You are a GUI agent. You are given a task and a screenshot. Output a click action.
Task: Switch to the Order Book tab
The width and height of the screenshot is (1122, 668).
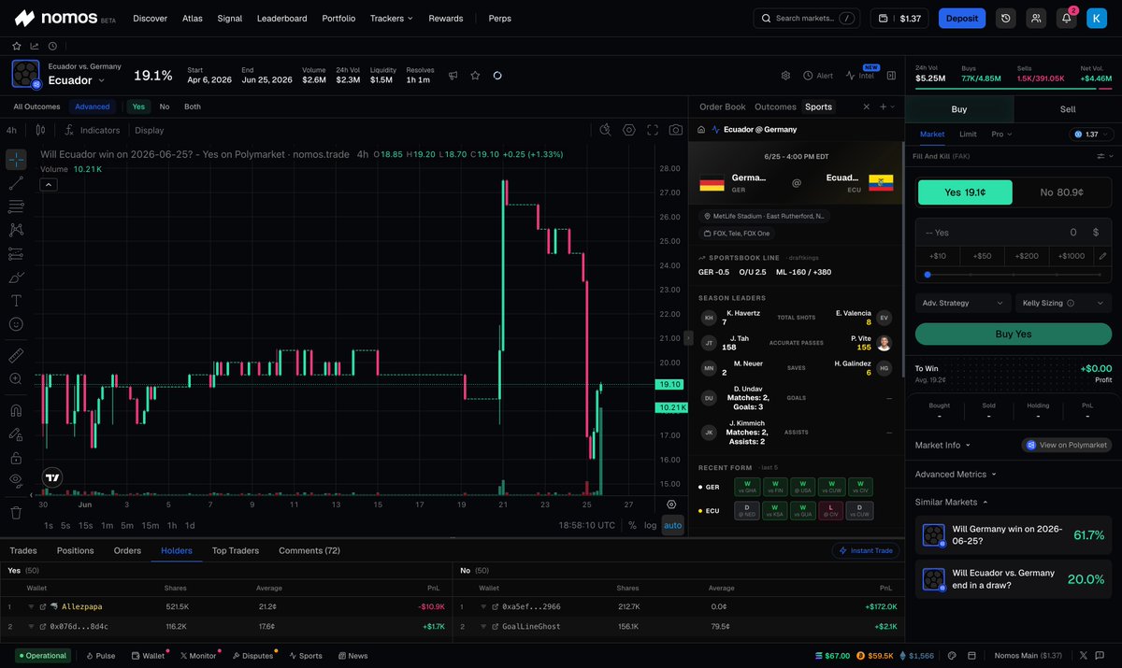tap(723, 107)
